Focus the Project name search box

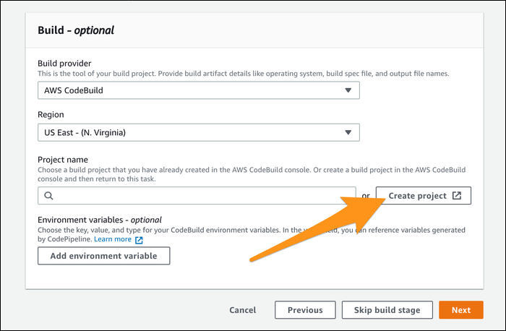[197, 196]
